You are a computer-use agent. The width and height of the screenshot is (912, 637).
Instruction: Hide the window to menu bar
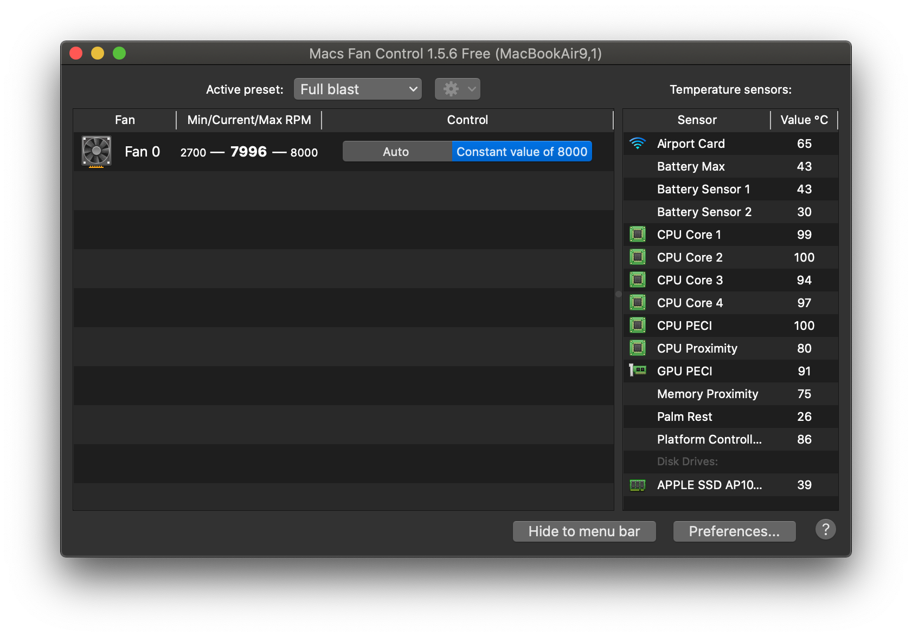[585, 531]
